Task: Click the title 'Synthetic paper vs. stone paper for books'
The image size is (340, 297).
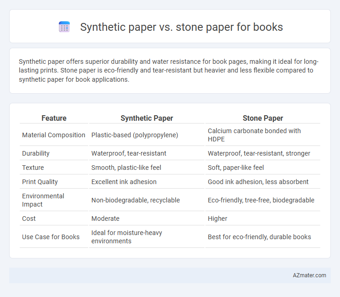Action: (181, 27)
